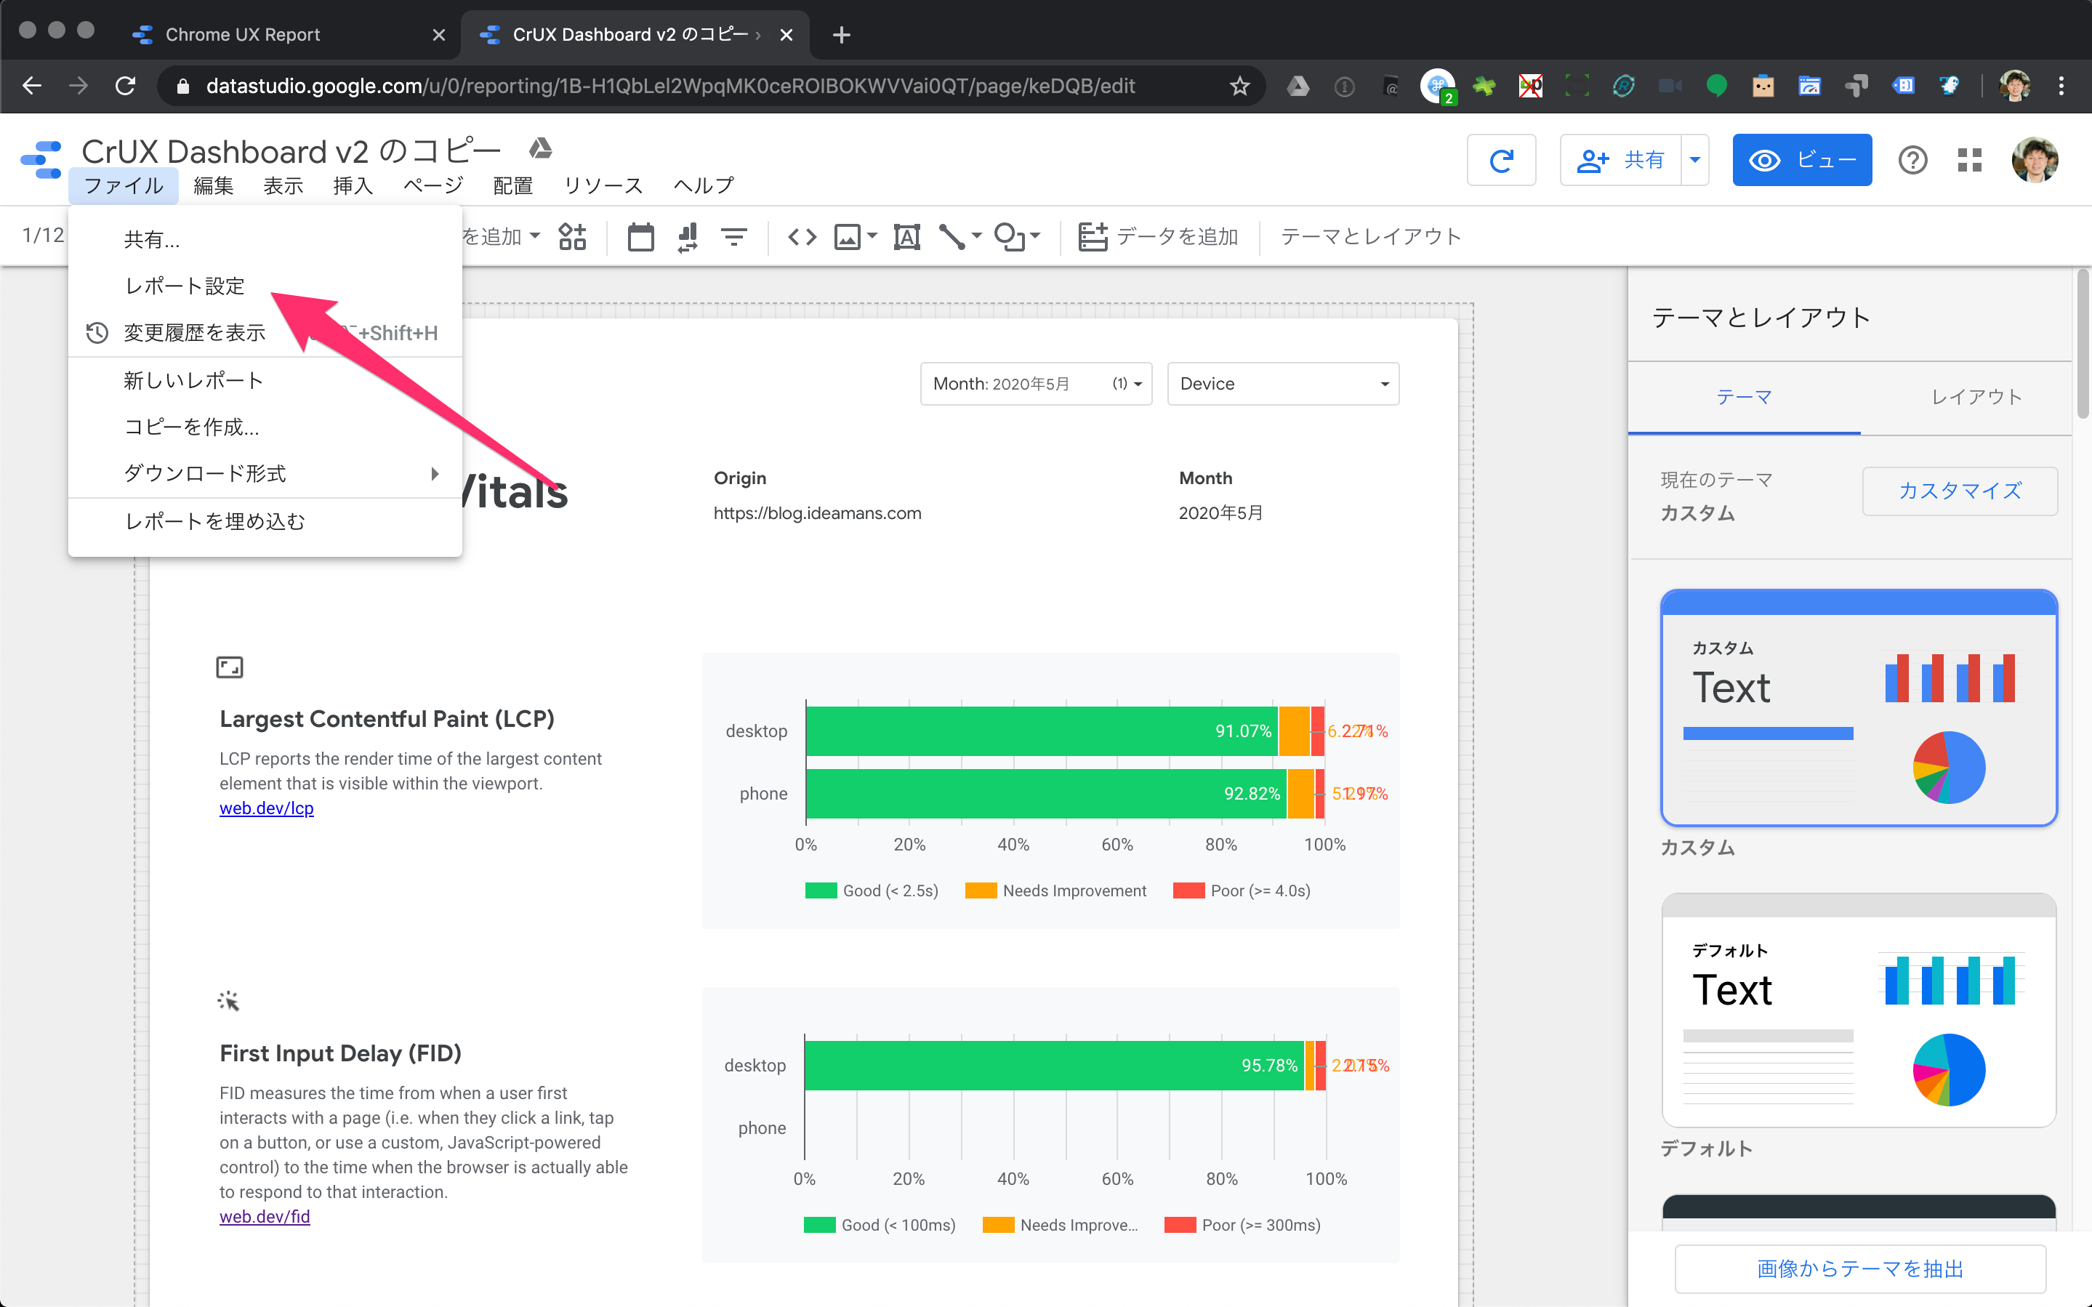Click the Chrome profile avatar icon
This screenshot has width=2092, height=1307.
pyautogui.click(x=2014, y=86)
